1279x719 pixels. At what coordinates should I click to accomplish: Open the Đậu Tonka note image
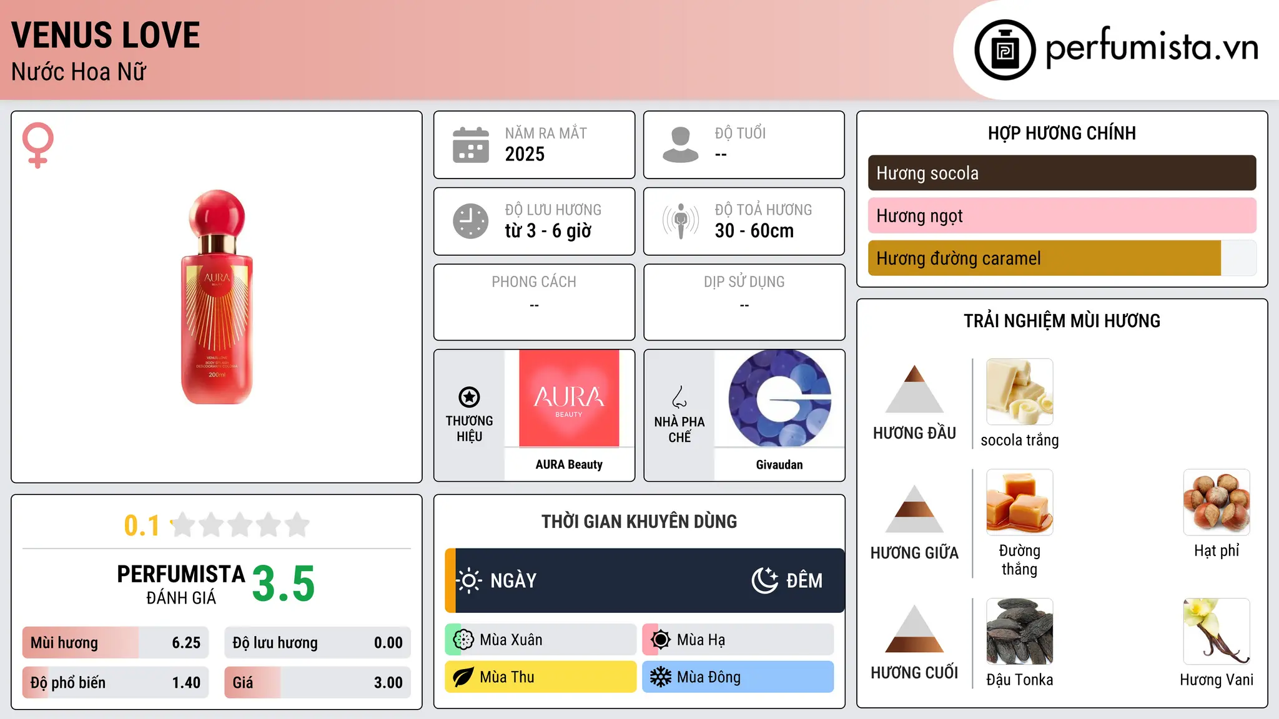[x=1020, y=632]
